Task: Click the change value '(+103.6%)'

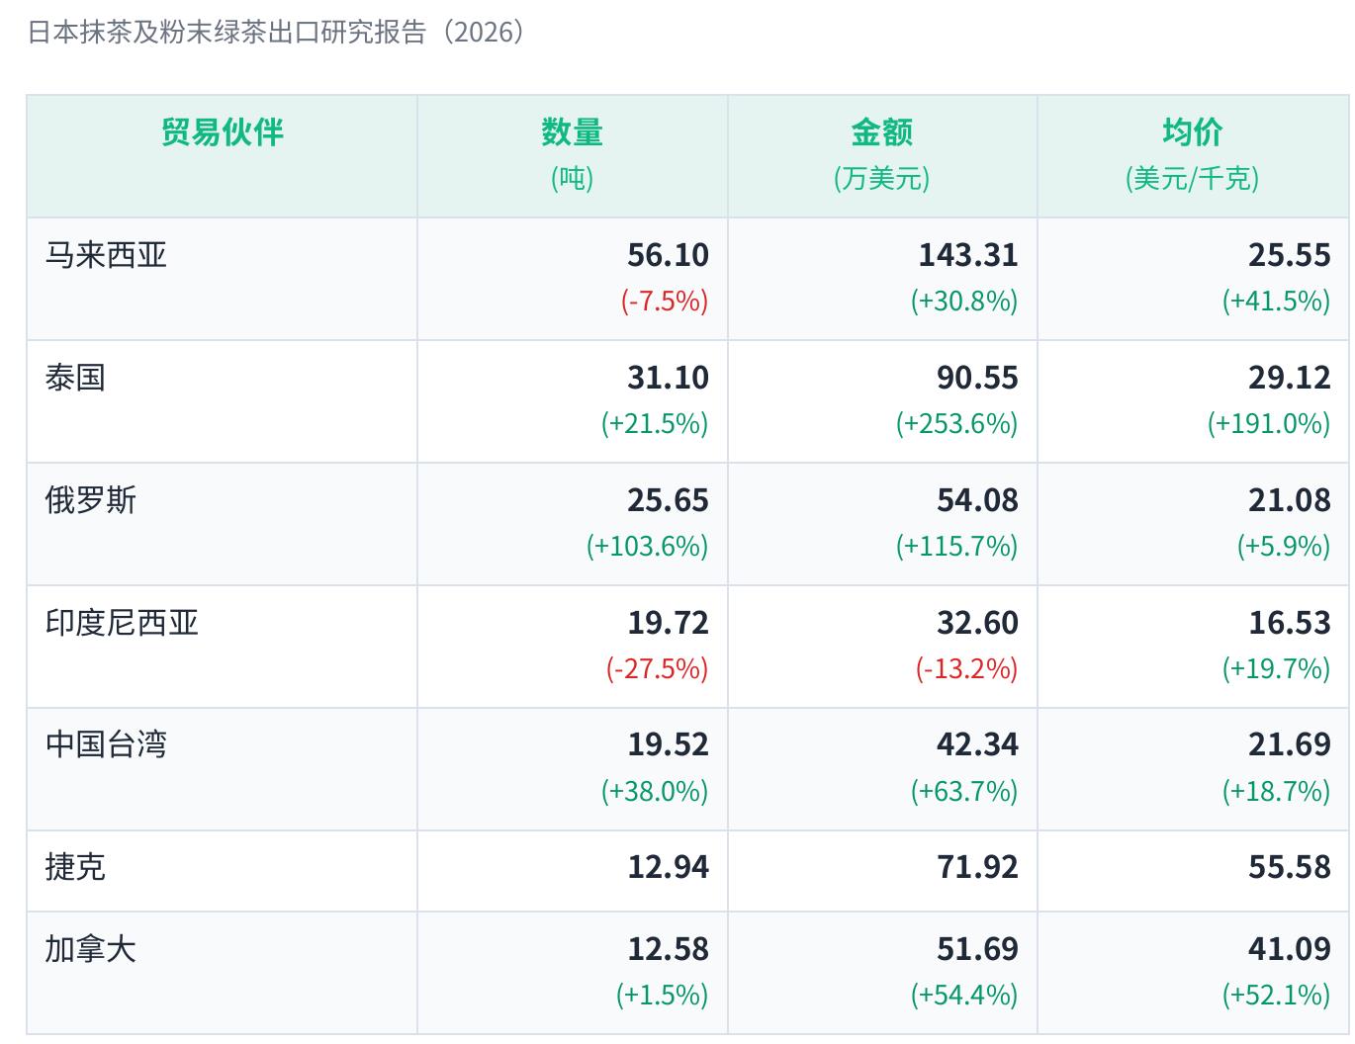Action: [x=648, y=546]
